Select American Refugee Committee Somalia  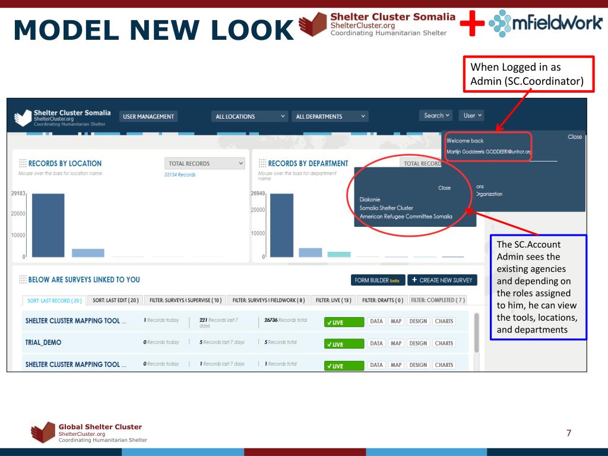click(x=406, y=216)
